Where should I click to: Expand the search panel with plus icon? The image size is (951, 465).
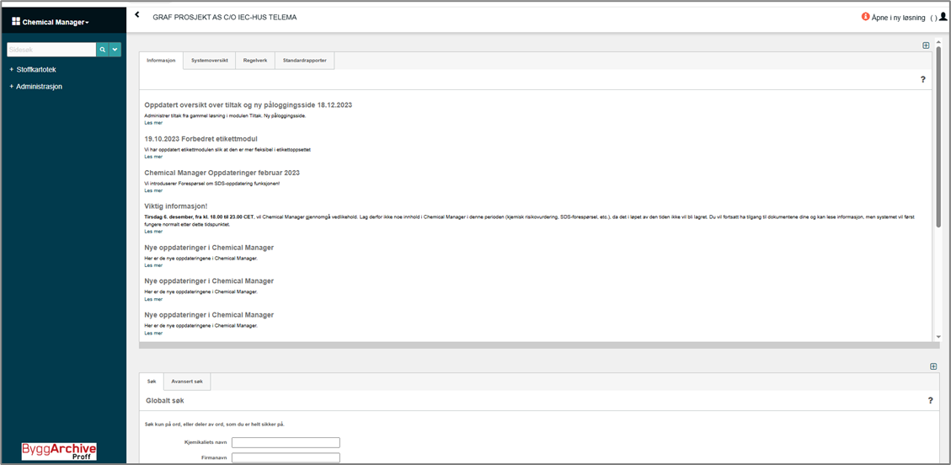pos(932,366)
